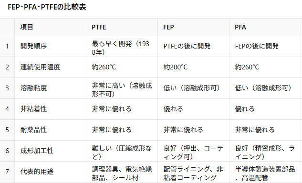Click the PFA column header
The image size is (302, 183).
[265, 27]
